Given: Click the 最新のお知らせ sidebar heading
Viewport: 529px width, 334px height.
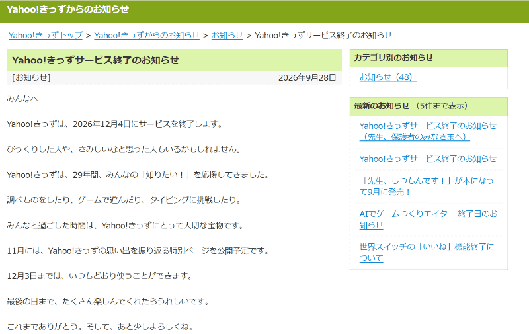Looking at the screenshot, I should tap(382, 106).
